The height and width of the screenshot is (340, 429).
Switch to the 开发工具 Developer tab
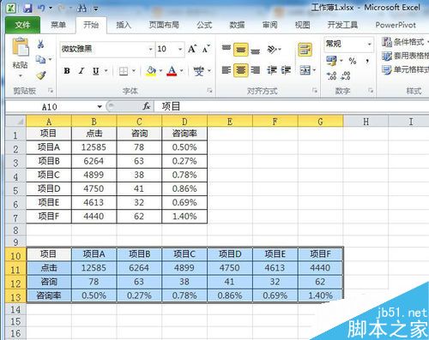(x=342, y=25)
